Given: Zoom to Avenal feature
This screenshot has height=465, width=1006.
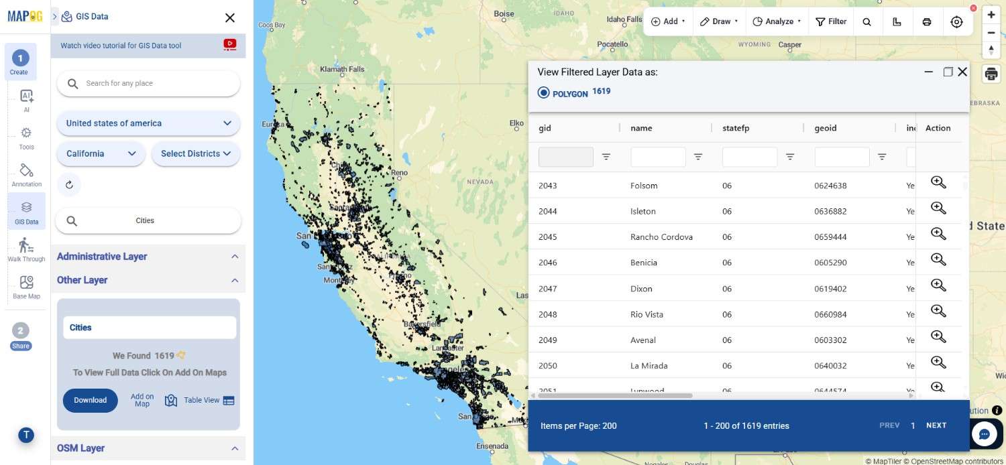Looking at the screenshot, I should (938, 336).
